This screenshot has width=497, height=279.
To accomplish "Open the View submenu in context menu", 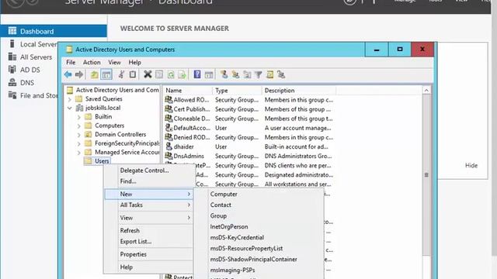I will click(148, 218).
